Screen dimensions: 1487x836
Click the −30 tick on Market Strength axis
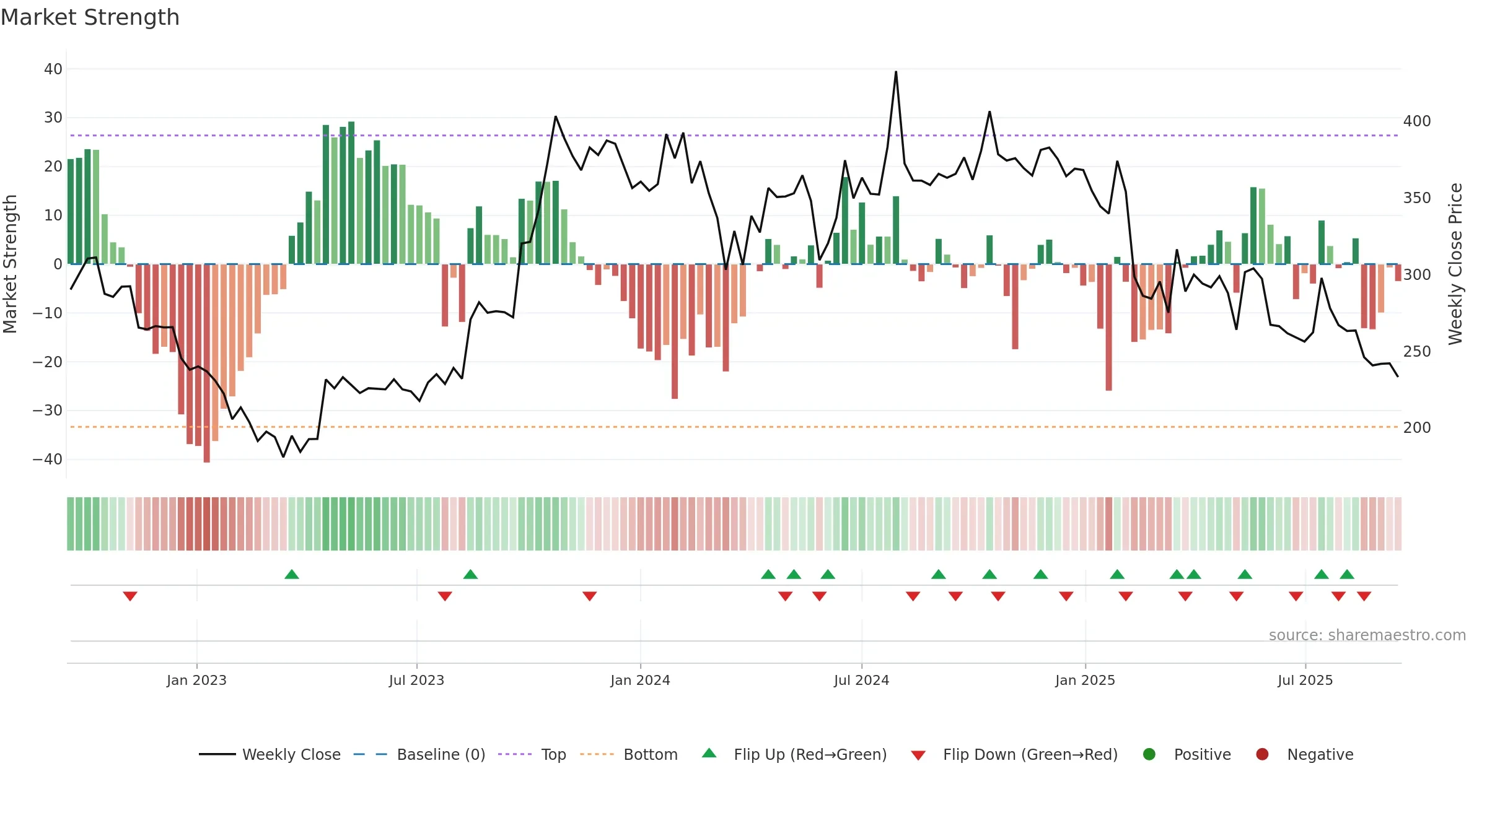click(48, 411)
